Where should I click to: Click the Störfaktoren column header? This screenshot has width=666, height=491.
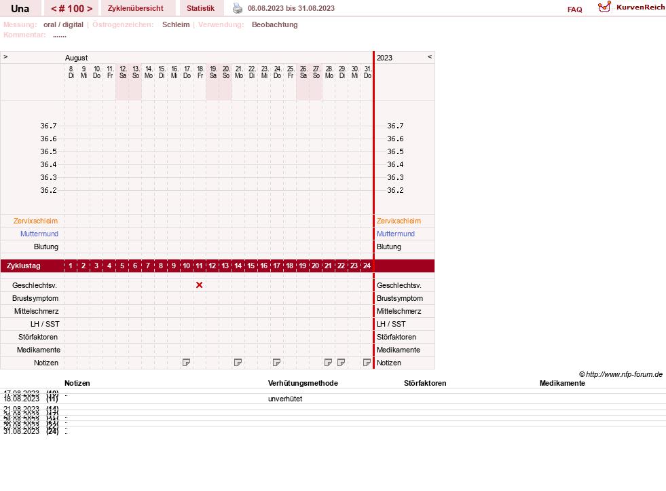425,383
